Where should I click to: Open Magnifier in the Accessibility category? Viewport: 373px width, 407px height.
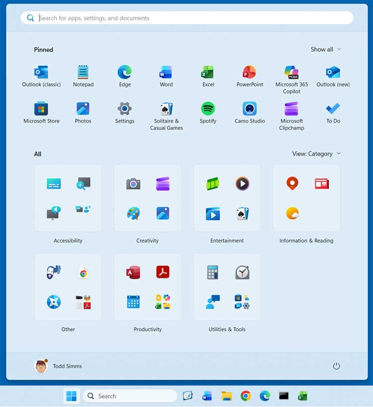[83, 184]
